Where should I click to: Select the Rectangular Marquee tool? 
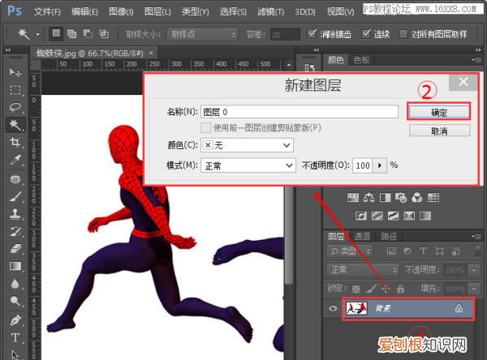(x=15, y=90)
